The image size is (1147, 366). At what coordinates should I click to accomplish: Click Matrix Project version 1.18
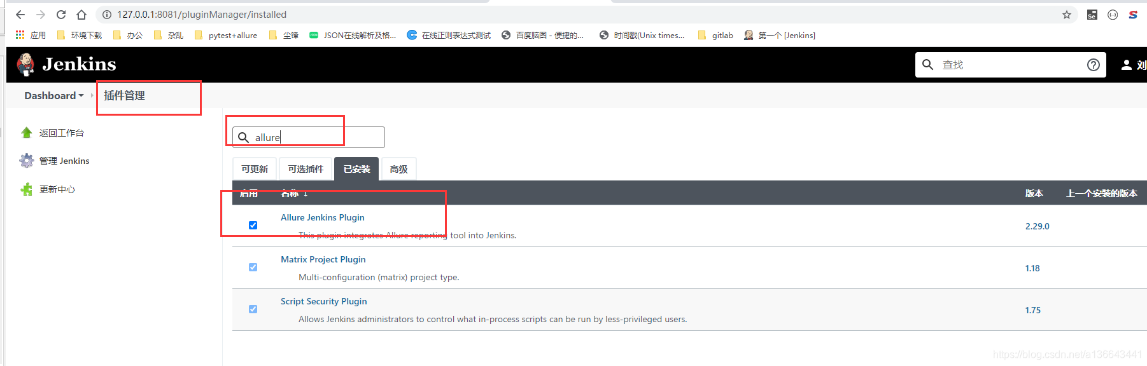click(1032, 268)
